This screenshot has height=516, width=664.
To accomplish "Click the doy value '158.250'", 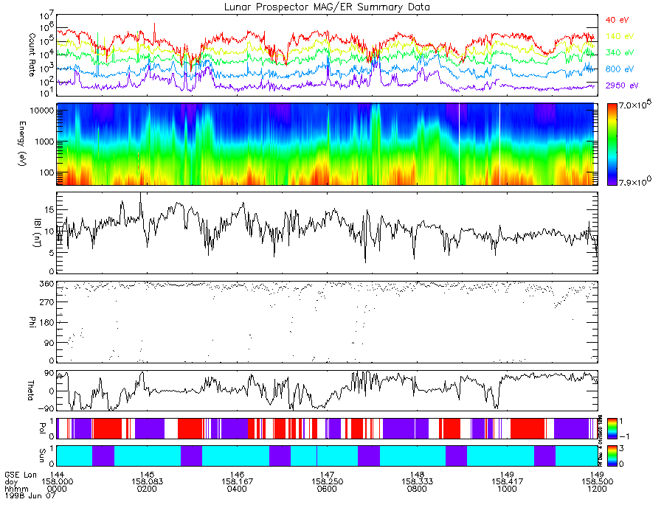I will tap(327, 482).
